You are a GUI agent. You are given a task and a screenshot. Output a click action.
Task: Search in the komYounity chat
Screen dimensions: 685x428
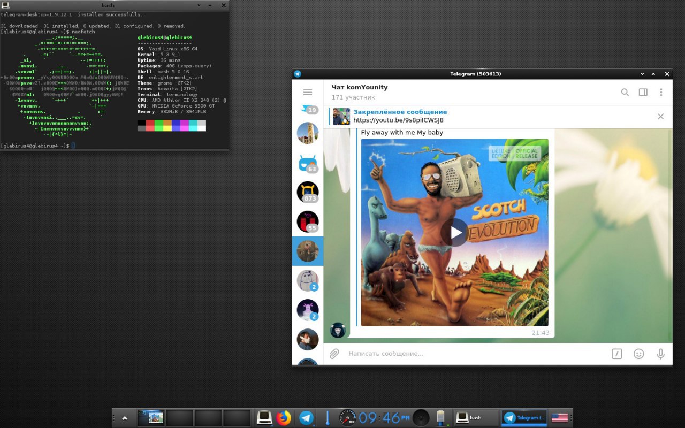(x=625, y=92)
